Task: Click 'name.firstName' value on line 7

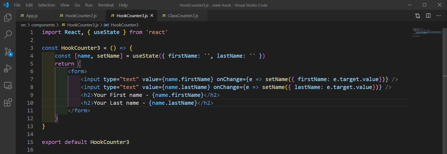Action: [188, 79]
